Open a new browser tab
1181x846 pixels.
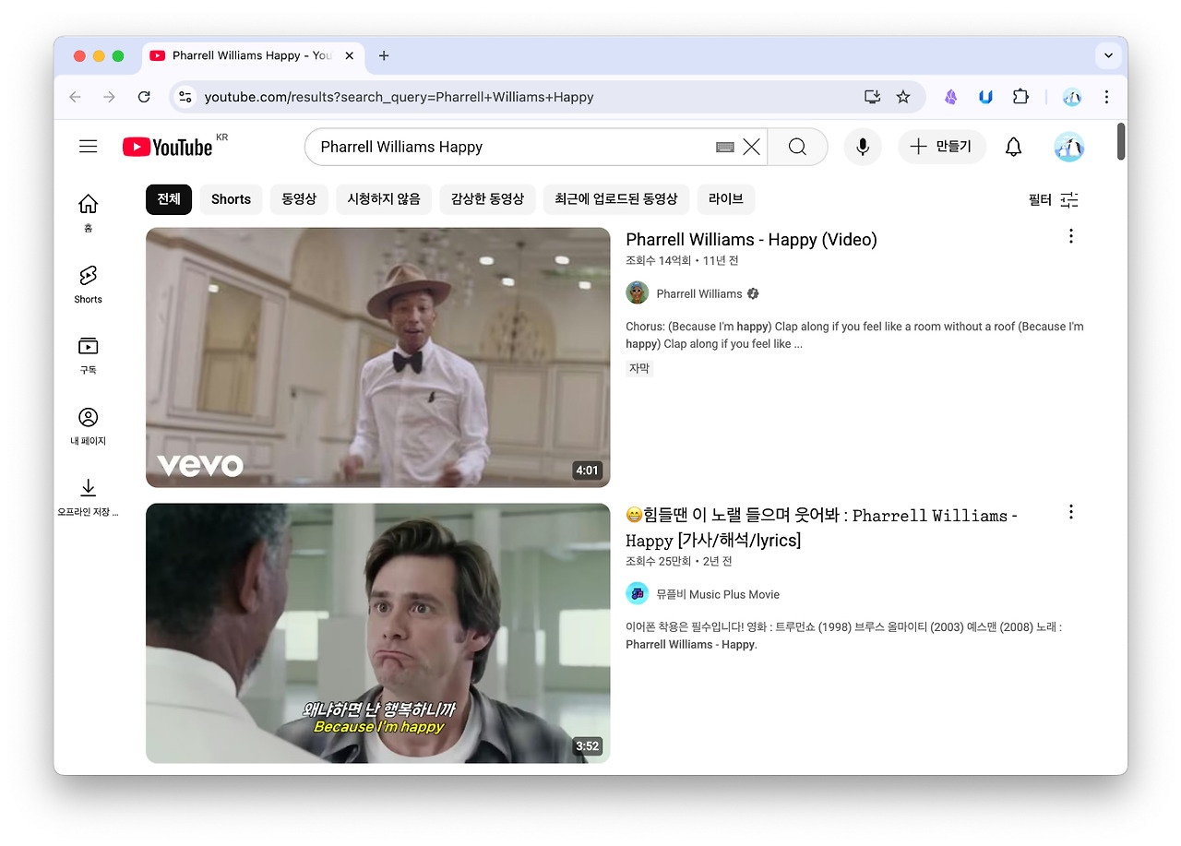384,55
